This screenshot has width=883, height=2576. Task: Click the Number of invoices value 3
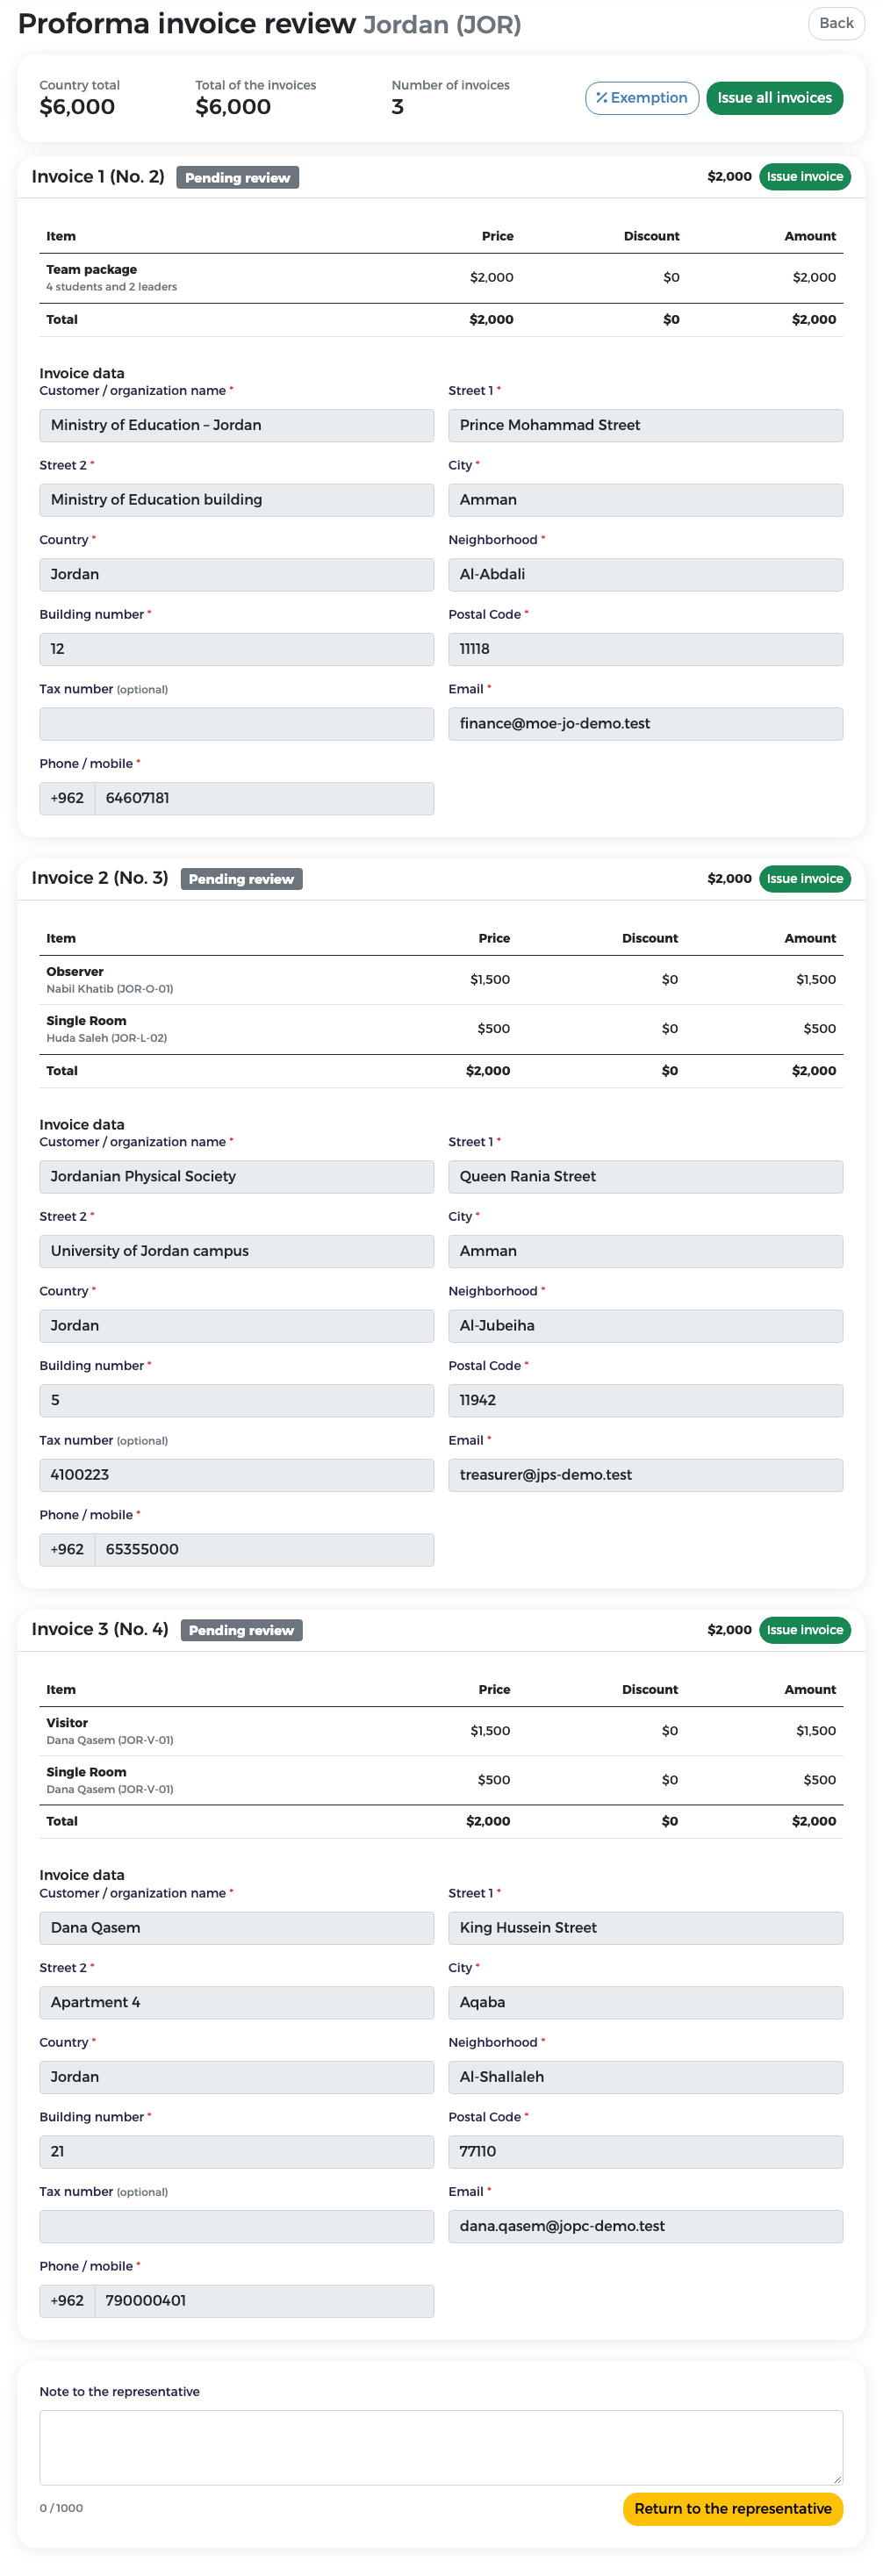click(398, 107)
